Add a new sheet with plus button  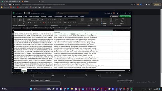(31, 71)
